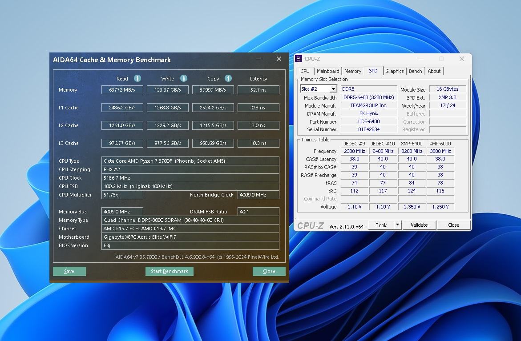Click JEDEC #9 frequency 2300 MHz cell
The height and width of the screenshot is (341, 521).
(x=355, y=151)
